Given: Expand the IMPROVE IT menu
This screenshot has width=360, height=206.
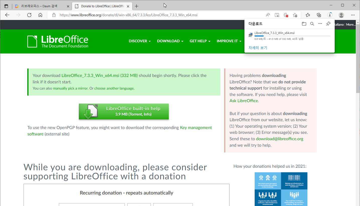Looking at the screenshot, I should (x=229, y=41).
